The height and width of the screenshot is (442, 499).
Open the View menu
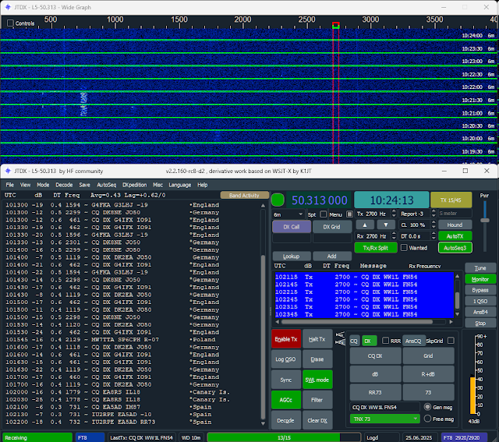(25, 185)
